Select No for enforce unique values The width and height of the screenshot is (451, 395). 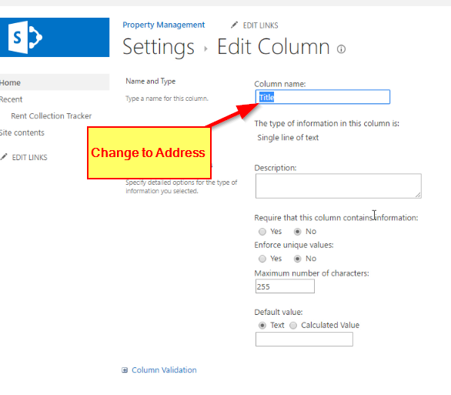297,259
